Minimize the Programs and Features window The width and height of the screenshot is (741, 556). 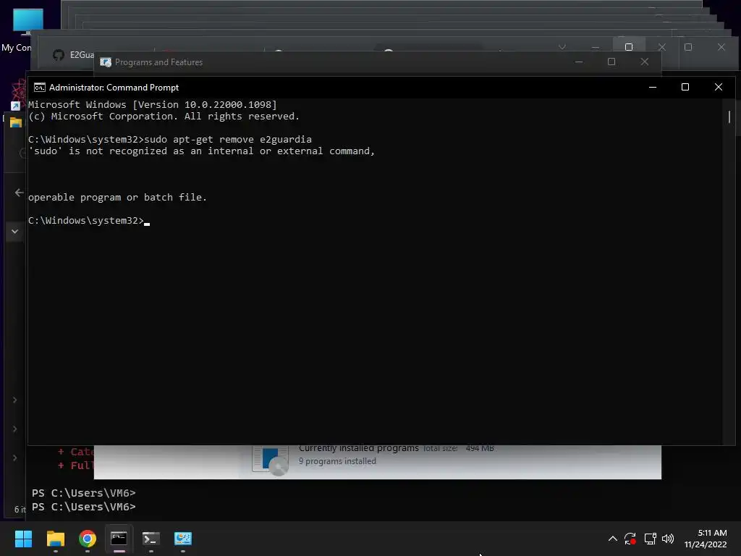tap(579, 62)
